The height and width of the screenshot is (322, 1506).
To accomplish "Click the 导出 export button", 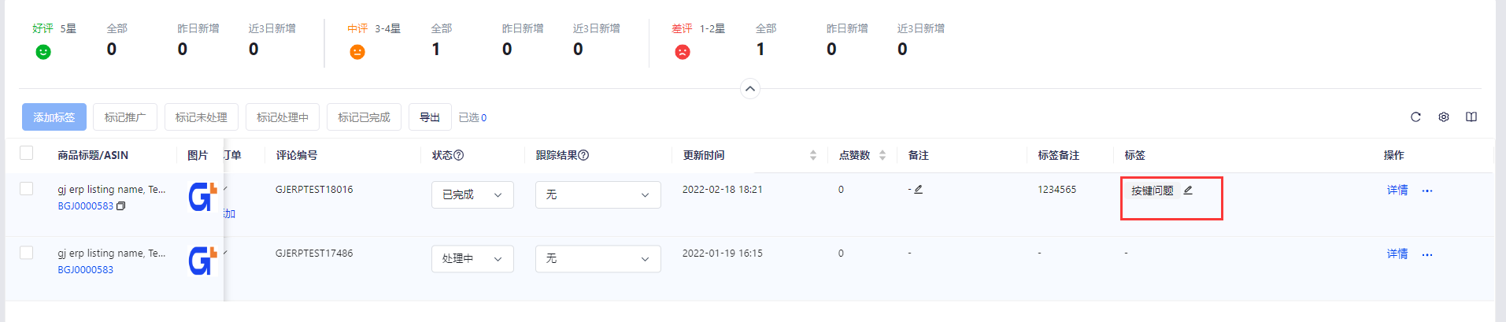I will point(430,117).
